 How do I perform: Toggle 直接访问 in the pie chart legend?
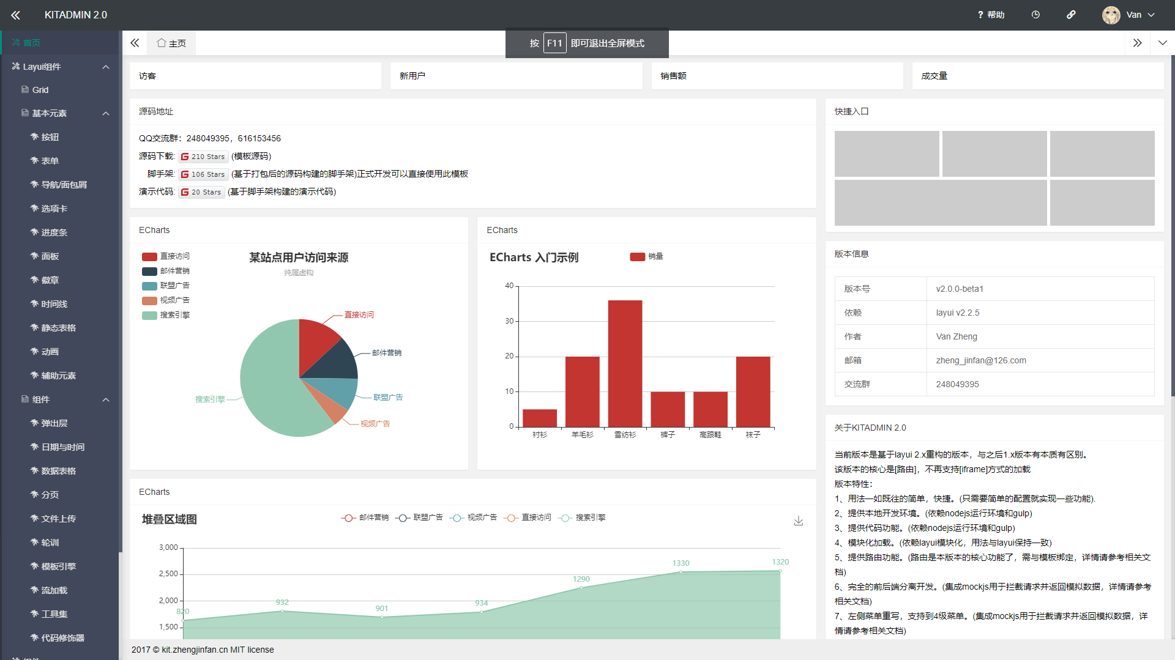tap(166, 256)
